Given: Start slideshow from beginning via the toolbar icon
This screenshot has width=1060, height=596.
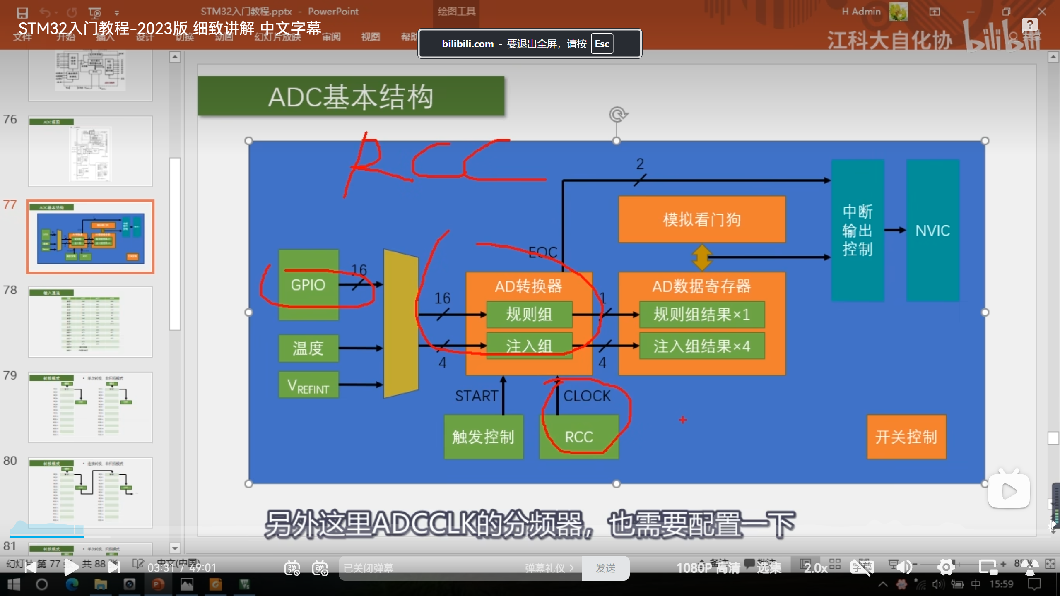Looking at the screenshot, I should (x=95, y=12).
